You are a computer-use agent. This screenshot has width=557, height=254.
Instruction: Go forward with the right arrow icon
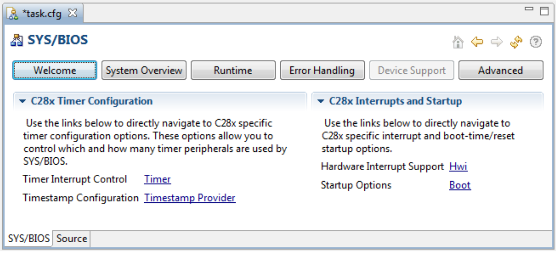497,42
